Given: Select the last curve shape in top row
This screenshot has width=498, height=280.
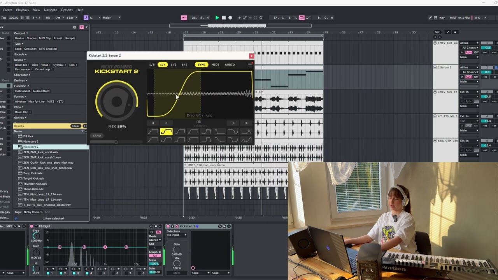Looking at the screenshot, I should click(246, 132).
